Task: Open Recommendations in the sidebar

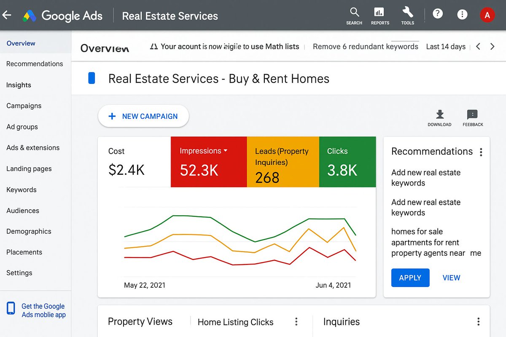Action: tap(35, 64)
